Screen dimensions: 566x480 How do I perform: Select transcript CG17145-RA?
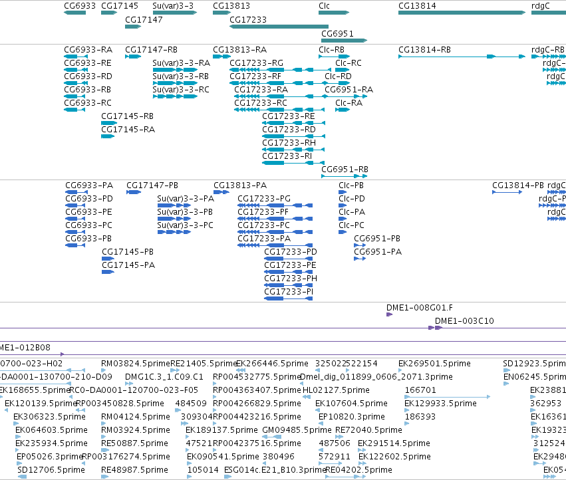tap(128, 130)
